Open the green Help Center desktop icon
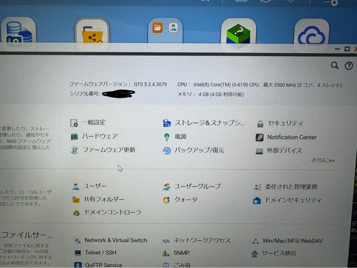Screen dimensions: 357x268 (238, 33)
